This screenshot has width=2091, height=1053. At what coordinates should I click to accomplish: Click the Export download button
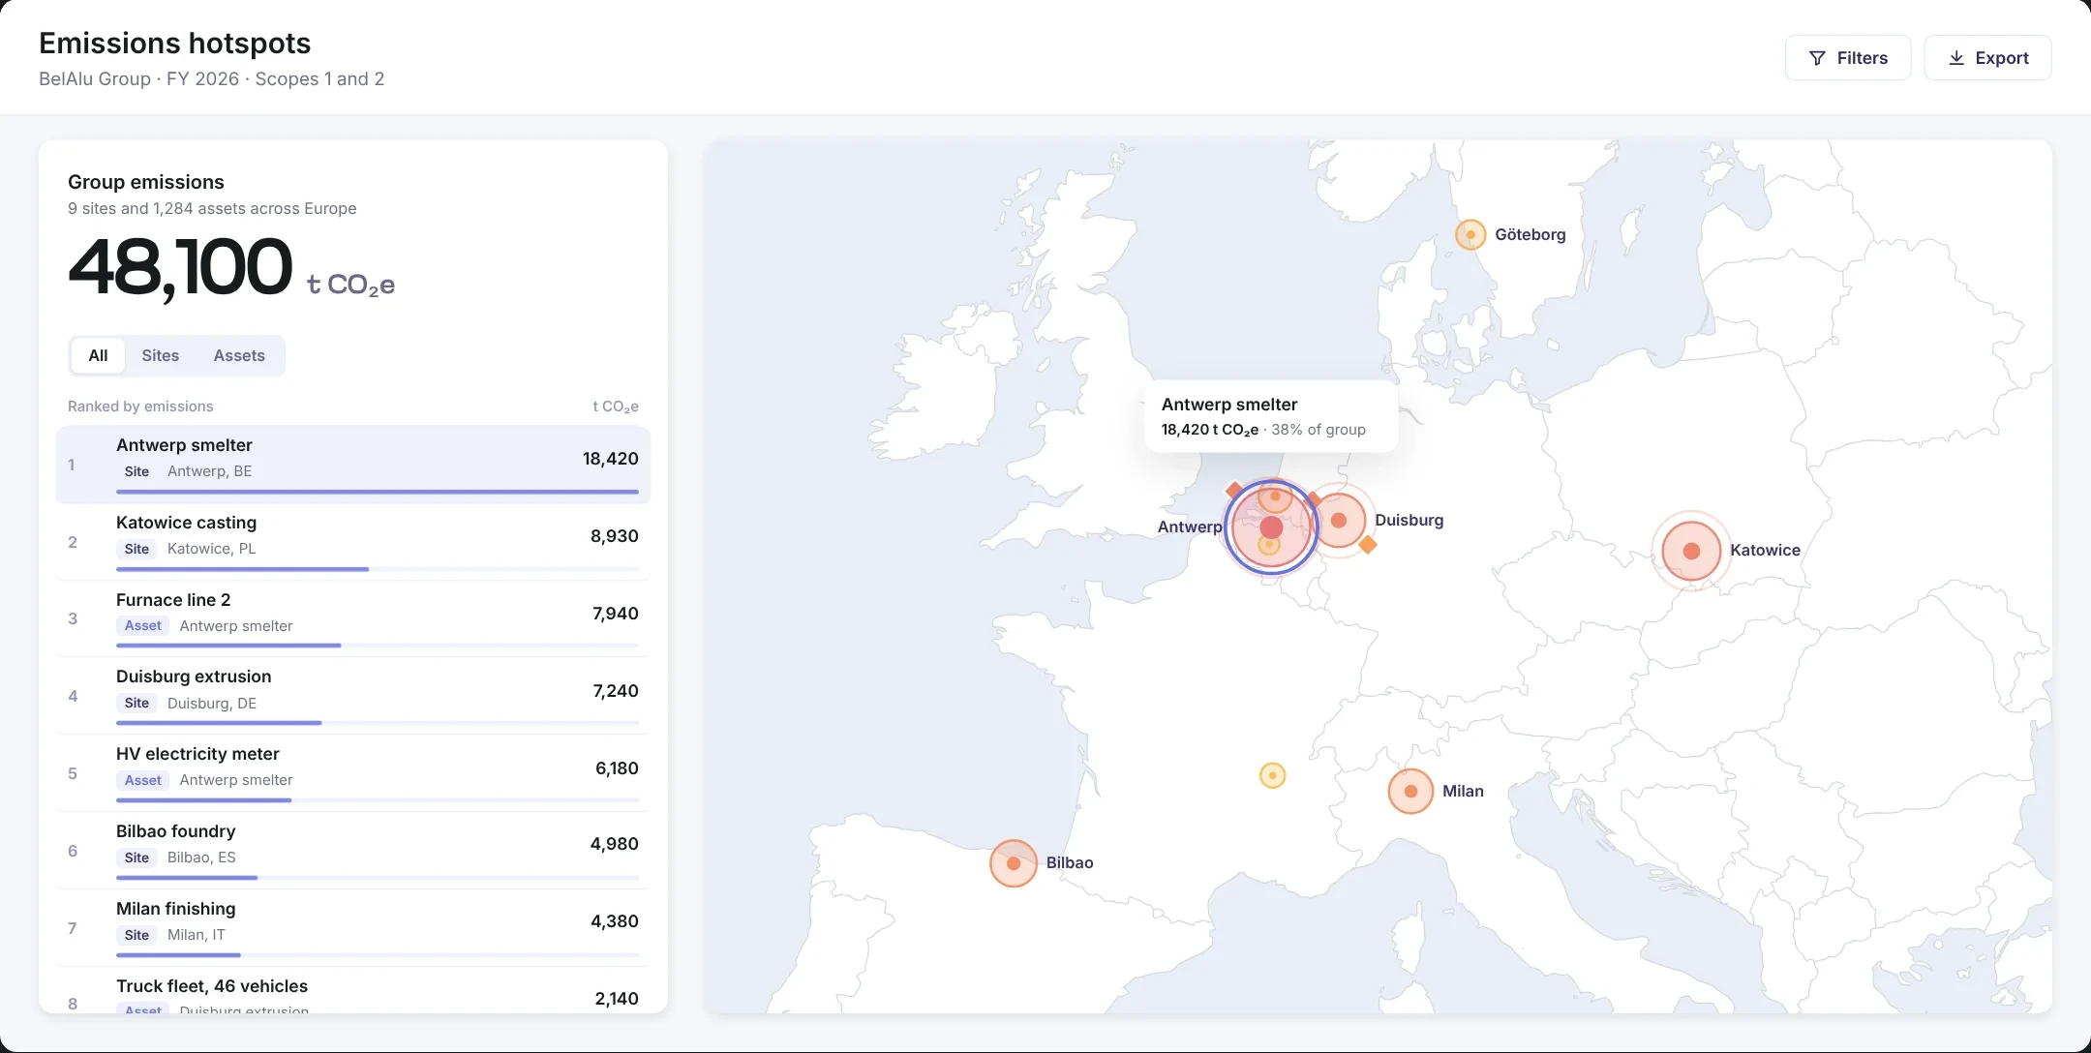pos(1987,58)
